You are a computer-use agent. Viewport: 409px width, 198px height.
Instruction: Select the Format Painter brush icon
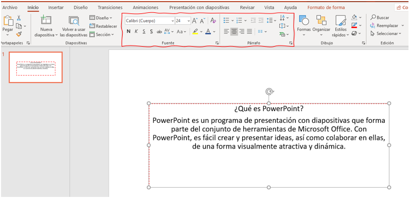[x=19, y=34]
